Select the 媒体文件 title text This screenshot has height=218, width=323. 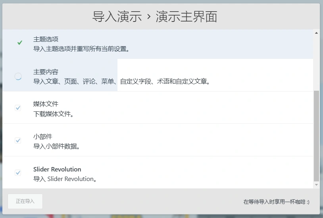click(46, 104)
